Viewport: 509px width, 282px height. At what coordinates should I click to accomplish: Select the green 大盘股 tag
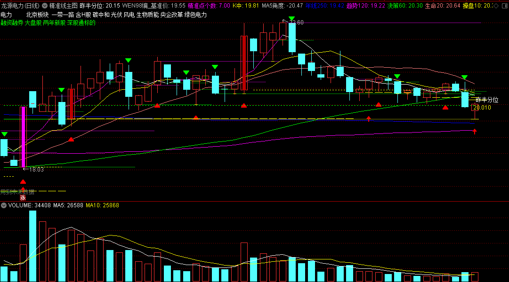[33, 23]
